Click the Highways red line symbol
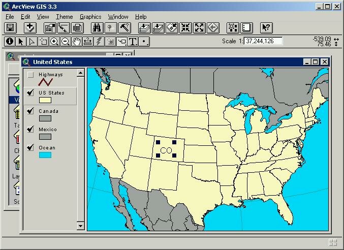This screenshot has height=250, width=344. pos(45,82)
